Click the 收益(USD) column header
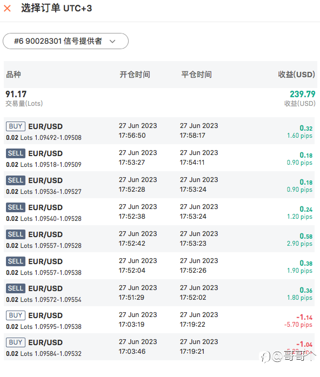 pyautogui.click(x=296, y=75)
